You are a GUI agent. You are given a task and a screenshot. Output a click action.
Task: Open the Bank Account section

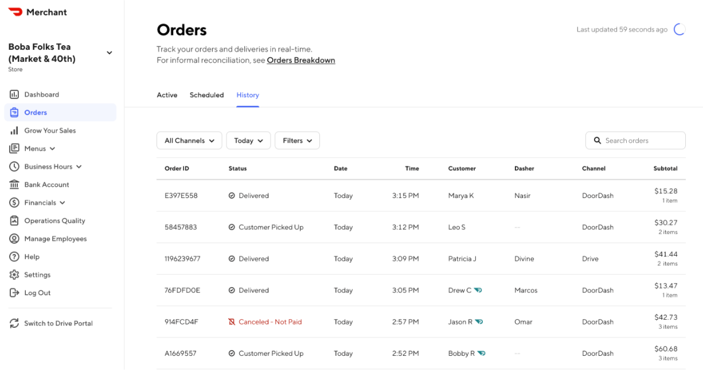(x=46, y=184)
